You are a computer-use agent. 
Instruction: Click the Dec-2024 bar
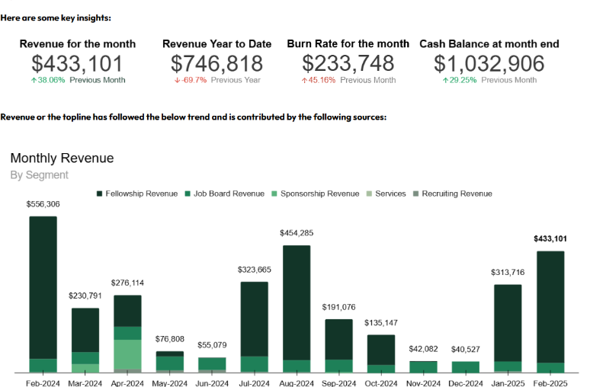(x=466, y=367)
